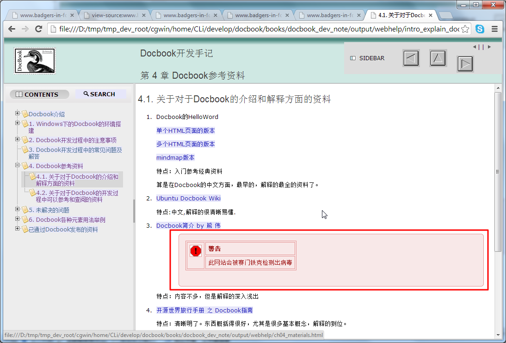Open 多个HTML页面的版本 link
Image resolution: width=506 pixels, height=343 pixels.
[x=185, y=144]
